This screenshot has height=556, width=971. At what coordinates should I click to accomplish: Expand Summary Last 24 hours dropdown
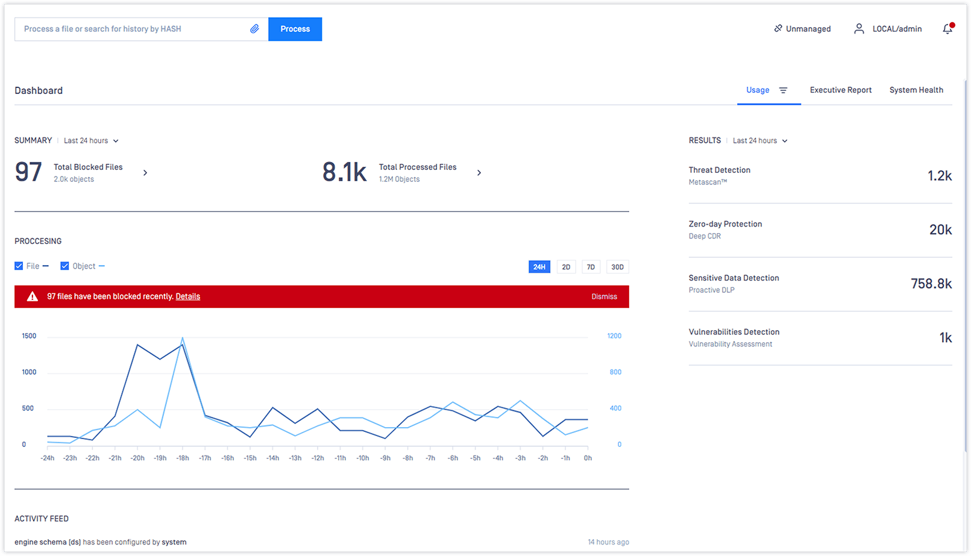pyautogui.click(x=92, y=141)
